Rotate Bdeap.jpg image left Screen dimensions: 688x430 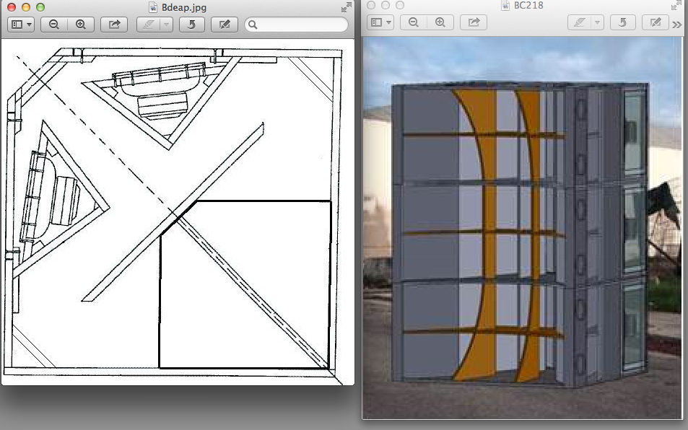tap(192, 25)
